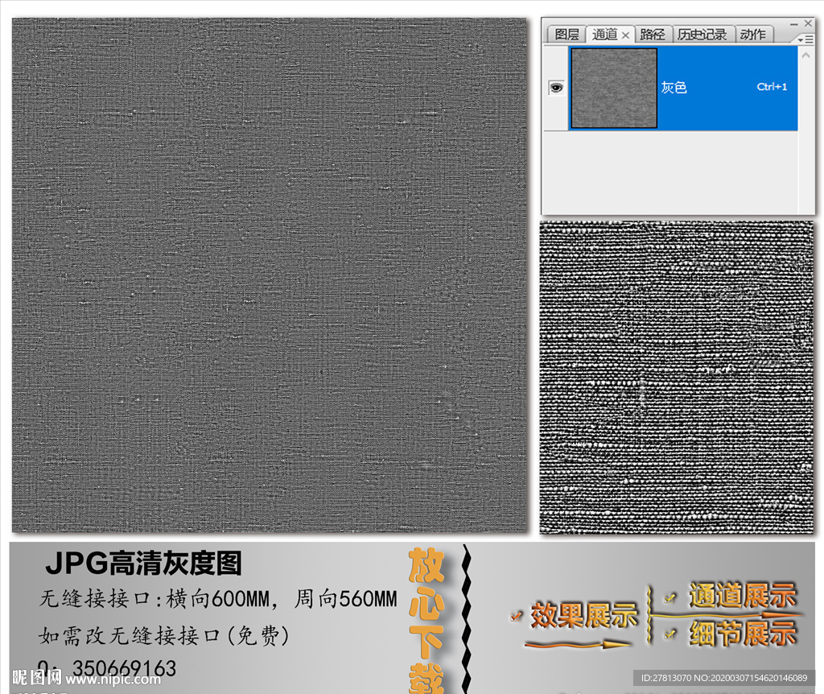Switch to the 图层 tab

[x=566, y=34]
